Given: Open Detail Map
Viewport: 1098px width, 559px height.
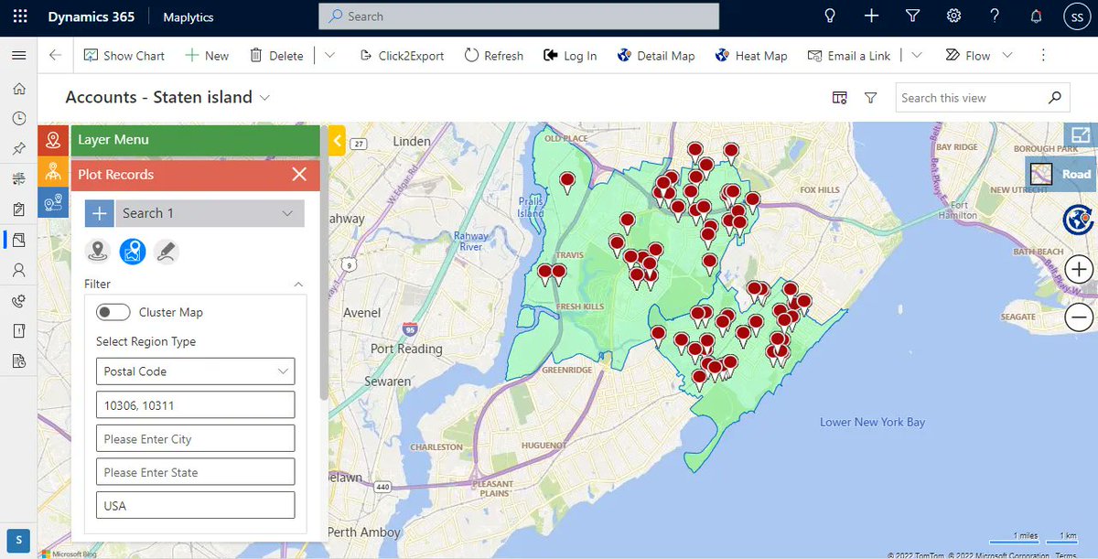Looking at the screenshot, I should [x=656, y=56].
